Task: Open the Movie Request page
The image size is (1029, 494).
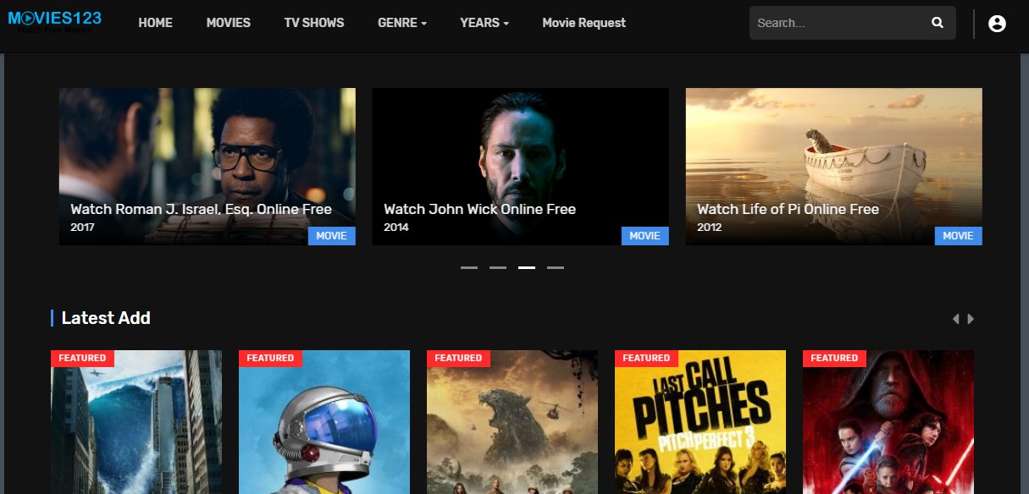Action: [584, 23]
